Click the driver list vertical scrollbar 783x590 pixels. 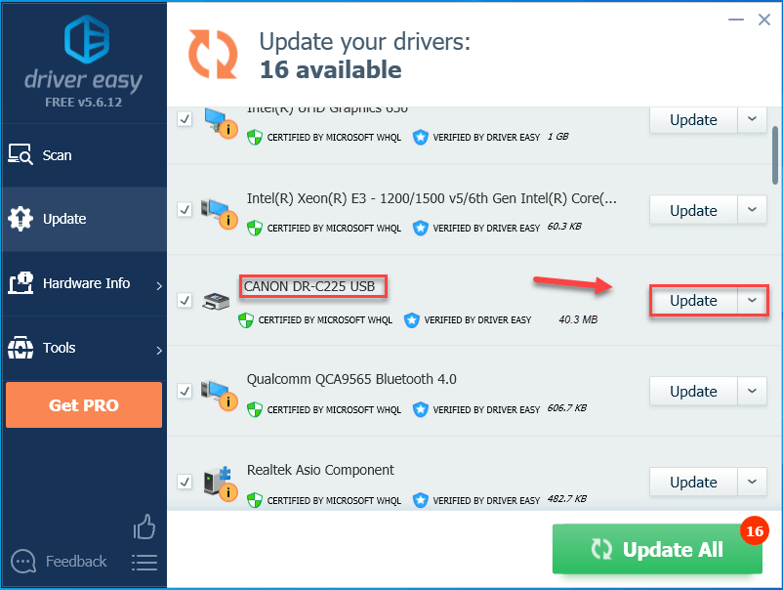point(775,155)
